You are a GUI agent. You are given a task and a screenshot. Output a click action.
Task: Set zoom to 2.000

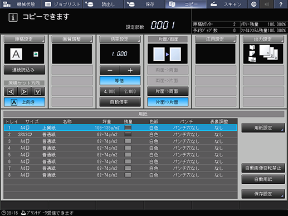(130, 91)
